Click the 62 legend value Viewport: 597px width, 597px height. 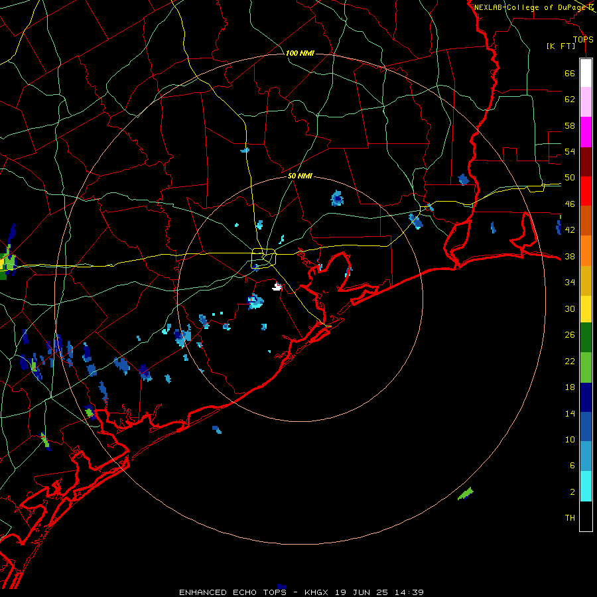point(570,99)
